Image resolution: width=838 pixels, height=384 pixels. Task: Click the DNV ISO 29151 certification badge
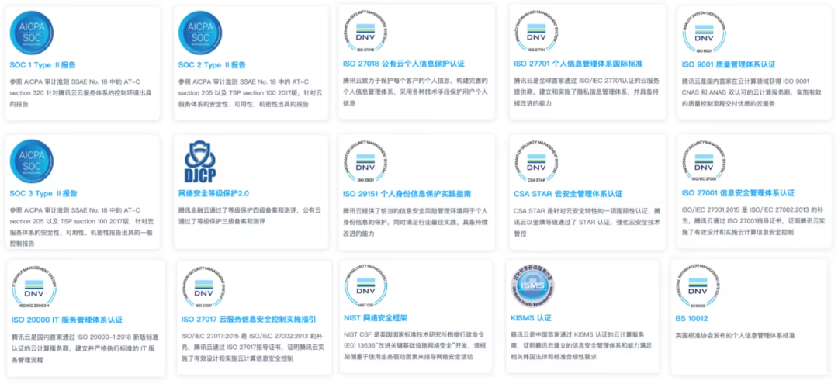(x=365, y=162)
